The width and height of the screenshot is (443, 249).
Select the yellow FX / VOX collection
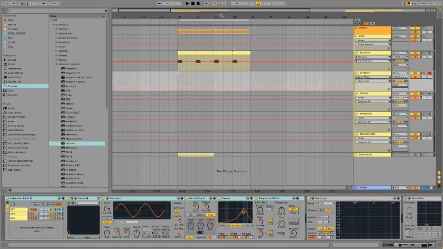click(x=12, y=29)
